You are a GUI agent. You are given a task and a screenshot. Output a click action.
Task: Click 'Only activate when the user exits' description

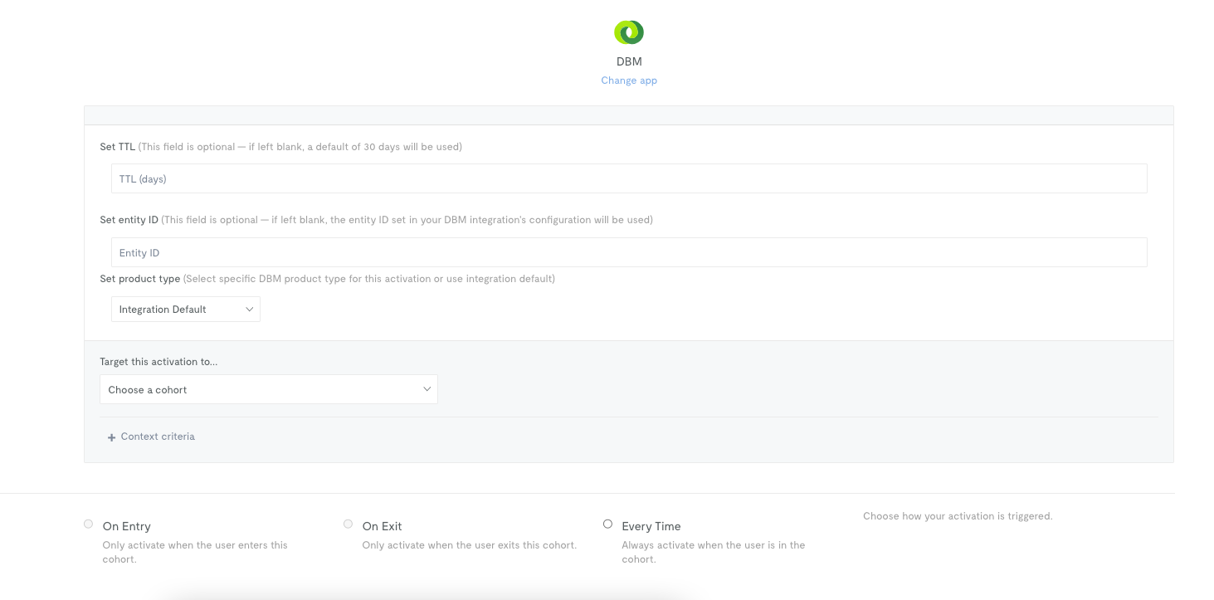click(x=469, y=545)
